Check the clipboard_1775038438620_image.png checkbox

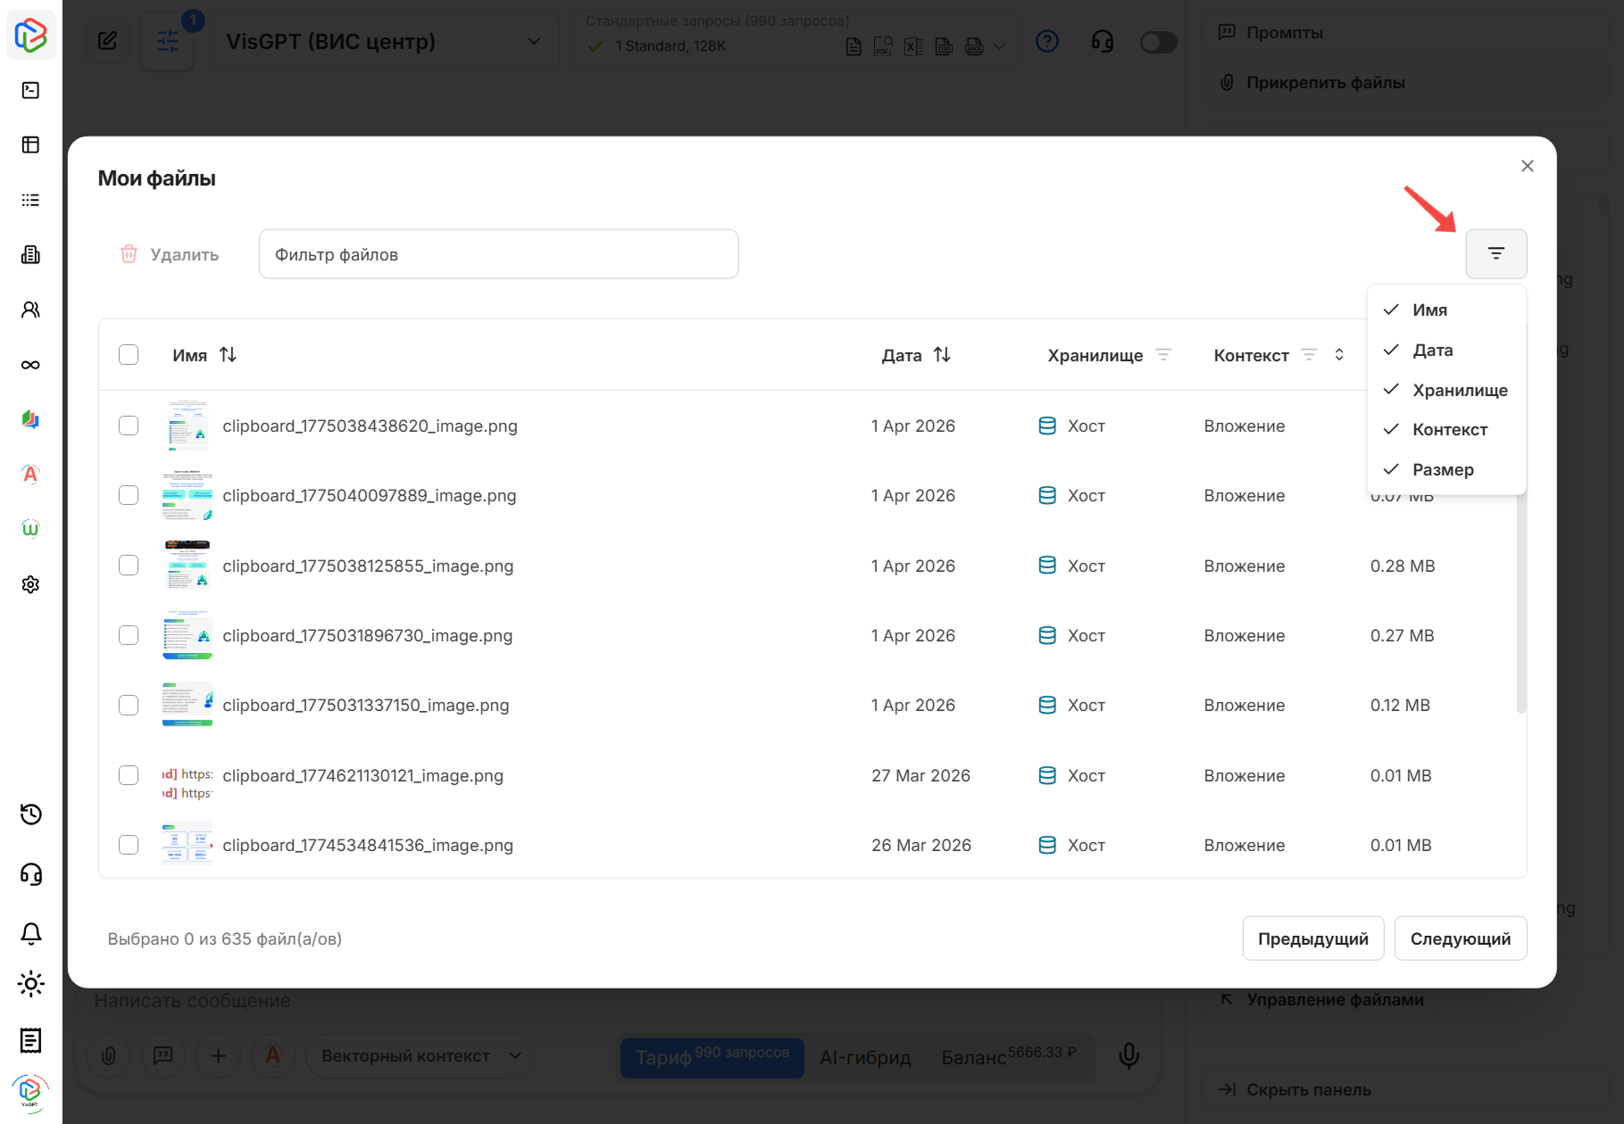pyautogui.click(x=129, y=426)
